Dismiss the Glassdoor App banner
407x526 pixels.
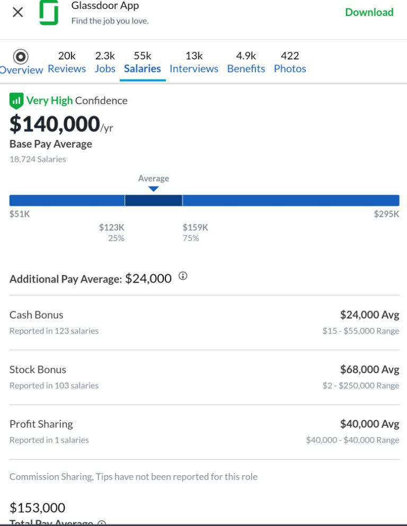pos(18,12)
